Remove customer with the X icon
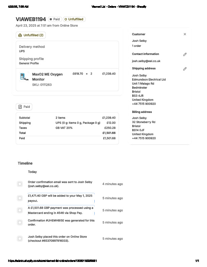 point(185,34)
